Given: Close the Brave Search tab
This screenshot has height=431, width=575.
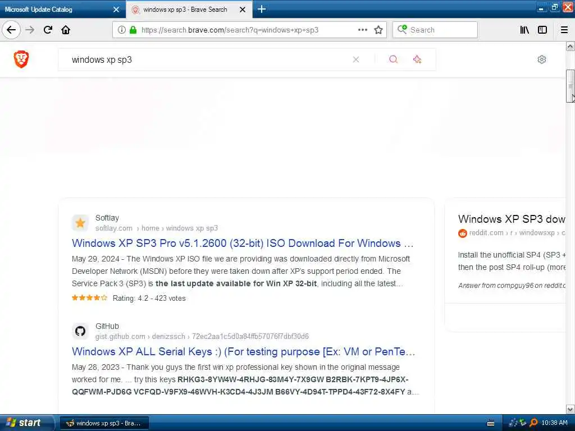Looking at the screenshot, I should [243, 10].
